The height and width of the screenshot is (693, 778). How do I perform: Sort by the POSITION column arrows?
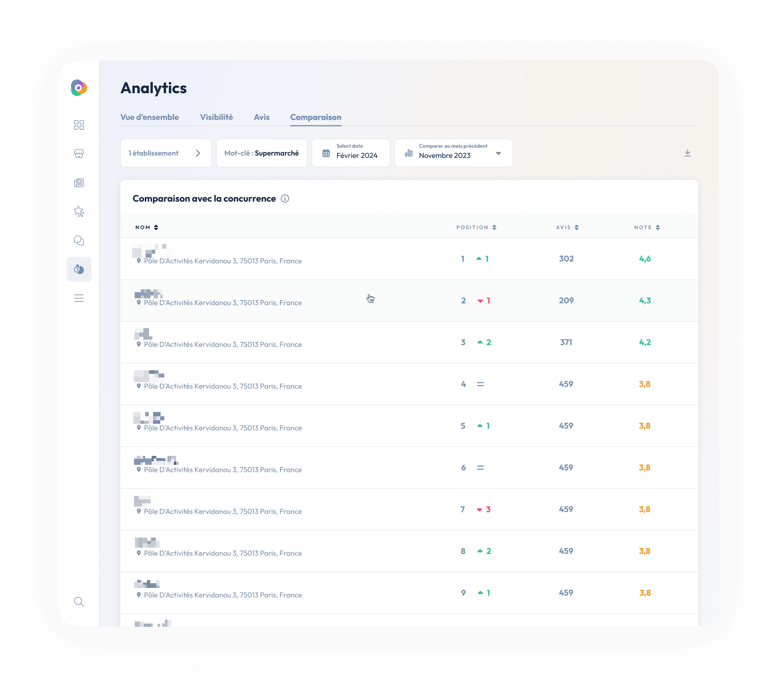click(x=494, y=227)
